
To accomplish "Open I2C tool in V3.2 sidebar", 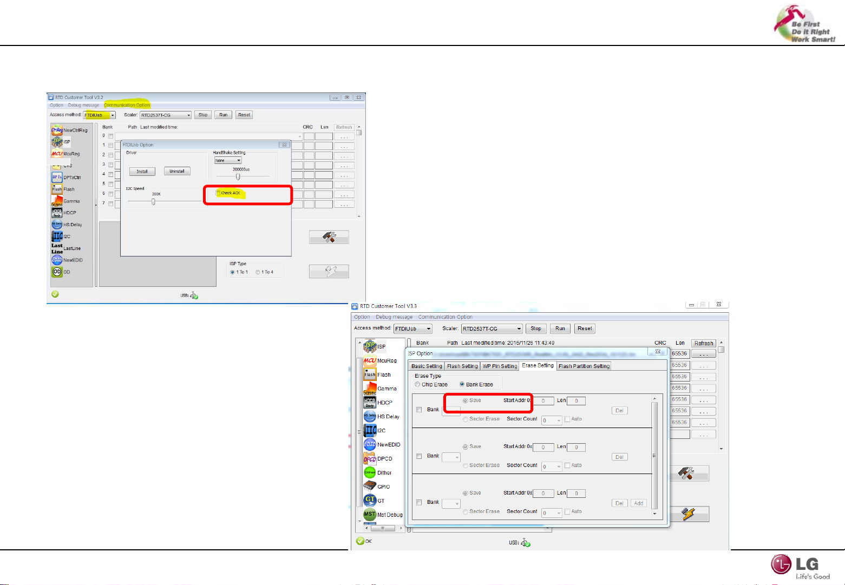I will pos(61,236).
